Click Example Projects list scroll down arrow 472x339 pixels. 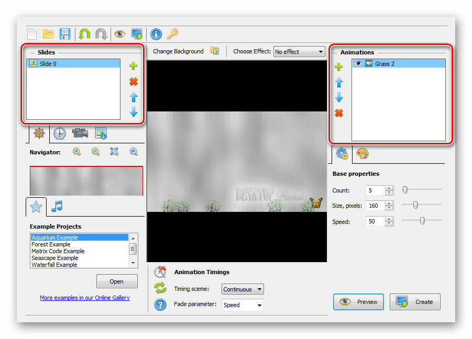click(133, 263)
